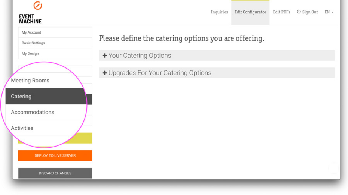The height and width of the screenshot is (195, 348).
Task: Open the Inquiries page
Action: tap(219, 12)
